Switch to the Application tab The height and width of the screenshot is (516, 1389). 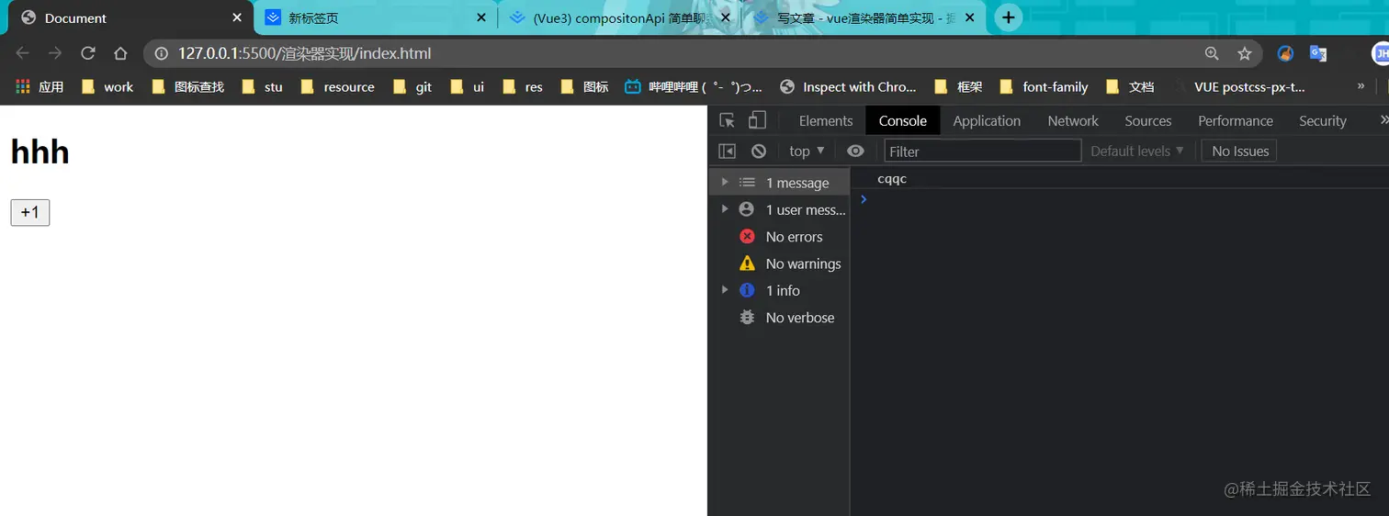click(x=987, y=120)
